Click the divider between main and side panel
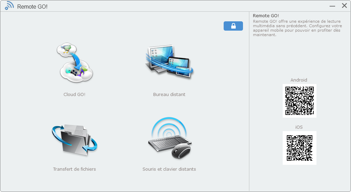The width and height of the screenshot is (351, 192). click(249, 103)
